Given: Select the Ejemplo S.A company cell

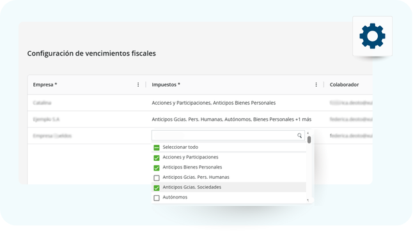Looking at the screenshot, I should pyautogui.click(x=47, y=119).
